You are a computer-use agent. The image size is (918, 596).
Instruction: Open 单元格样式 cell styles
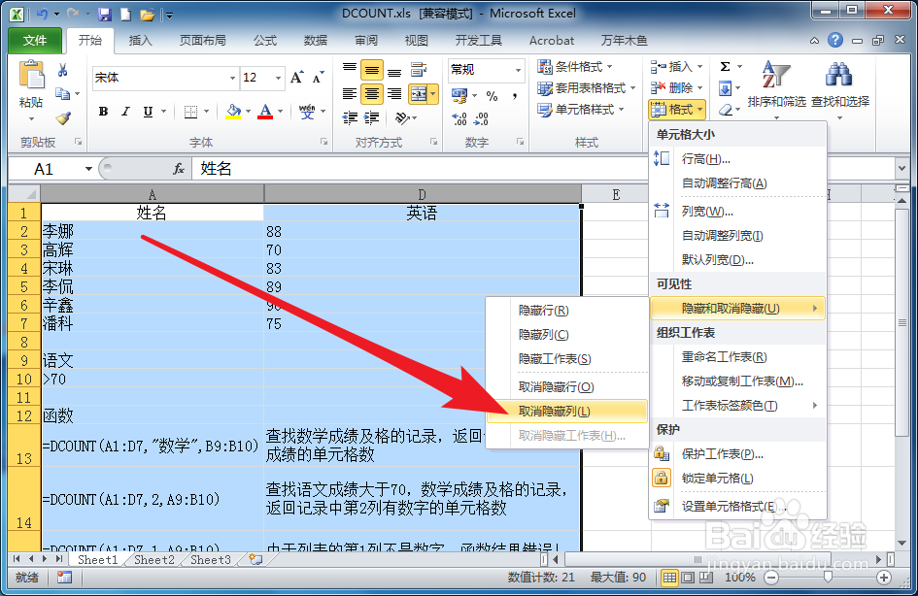580,110
